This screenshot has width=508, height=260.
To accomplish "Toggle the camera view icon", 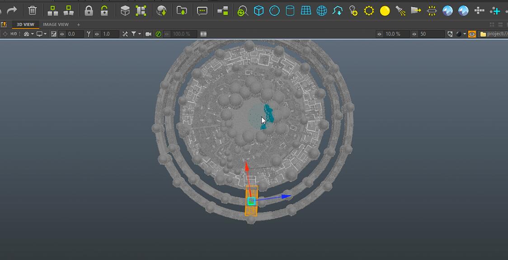I will 148,34.
